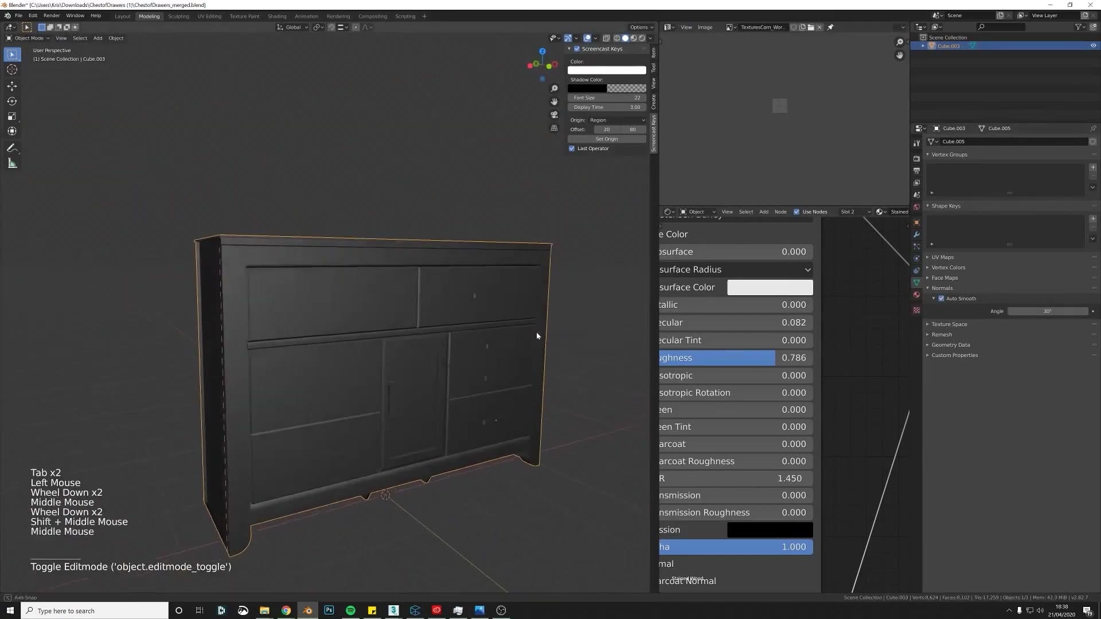Switch to the Sculpting workspace tab
This screenshot has height=619, width=1101.
click(178, 17)
